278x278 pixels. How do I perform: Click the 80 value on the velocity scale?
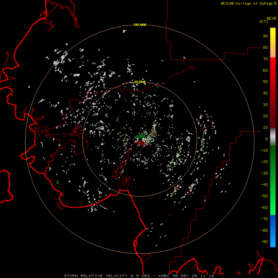(265, 48)
